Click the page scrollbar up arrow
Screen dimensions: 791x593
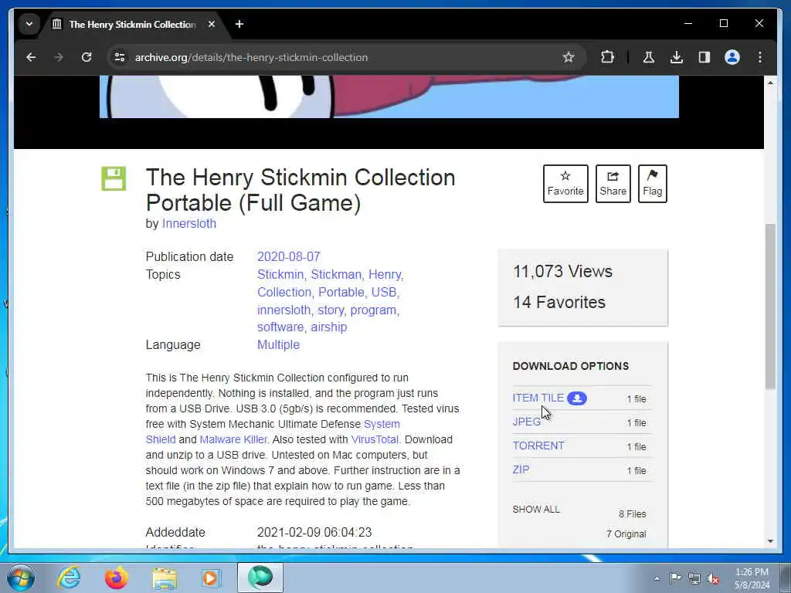(770, 82)
